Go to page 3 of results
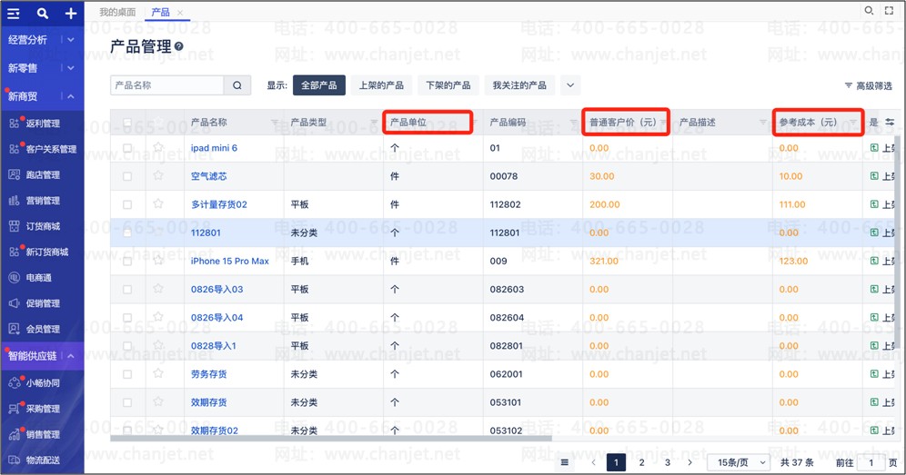The width and height of the screenshot is (906, 475). (668, 462)
